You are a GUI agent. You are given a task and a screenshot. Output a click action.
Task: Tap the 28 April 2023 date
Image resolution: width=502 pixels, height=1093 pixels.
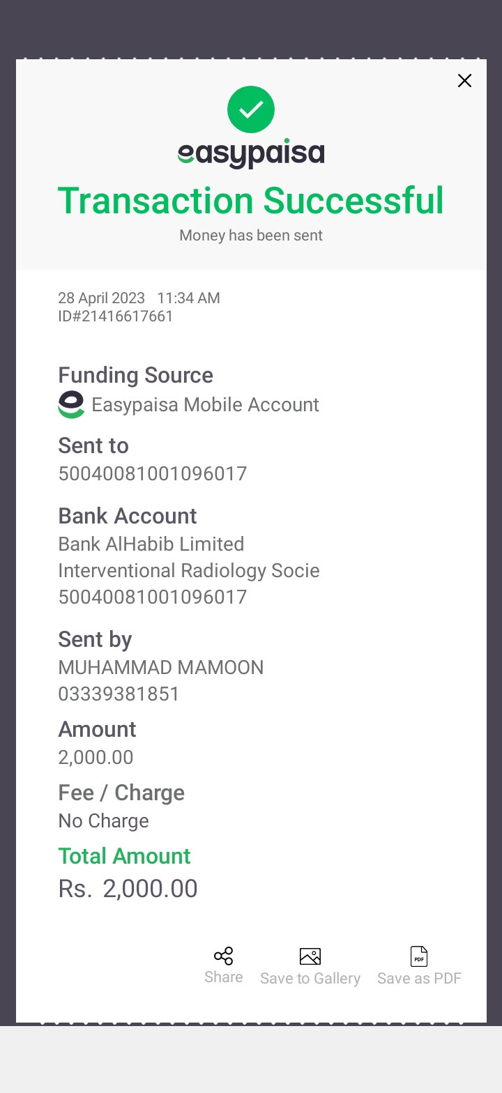point(102,298)
